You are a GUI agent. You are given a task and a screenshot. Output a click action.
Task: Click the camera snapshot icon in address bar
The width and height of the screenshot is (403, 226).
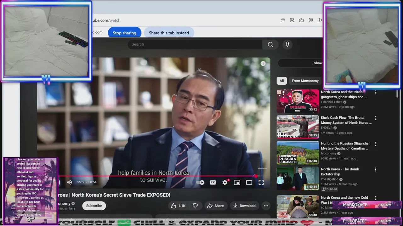click(x=301, y=20)
